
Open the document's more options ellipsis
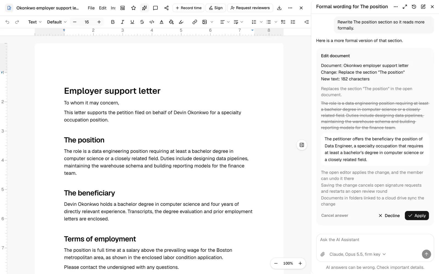(290, 8)
